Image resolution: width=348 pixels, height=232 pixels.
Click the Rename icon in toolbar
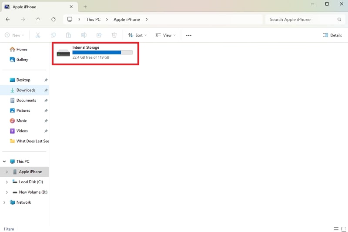point(84,35)
